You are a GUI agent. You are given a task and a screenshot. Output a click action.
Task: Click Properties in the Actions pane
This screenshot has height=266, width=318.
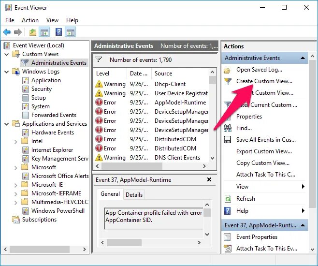coord(249,117)
